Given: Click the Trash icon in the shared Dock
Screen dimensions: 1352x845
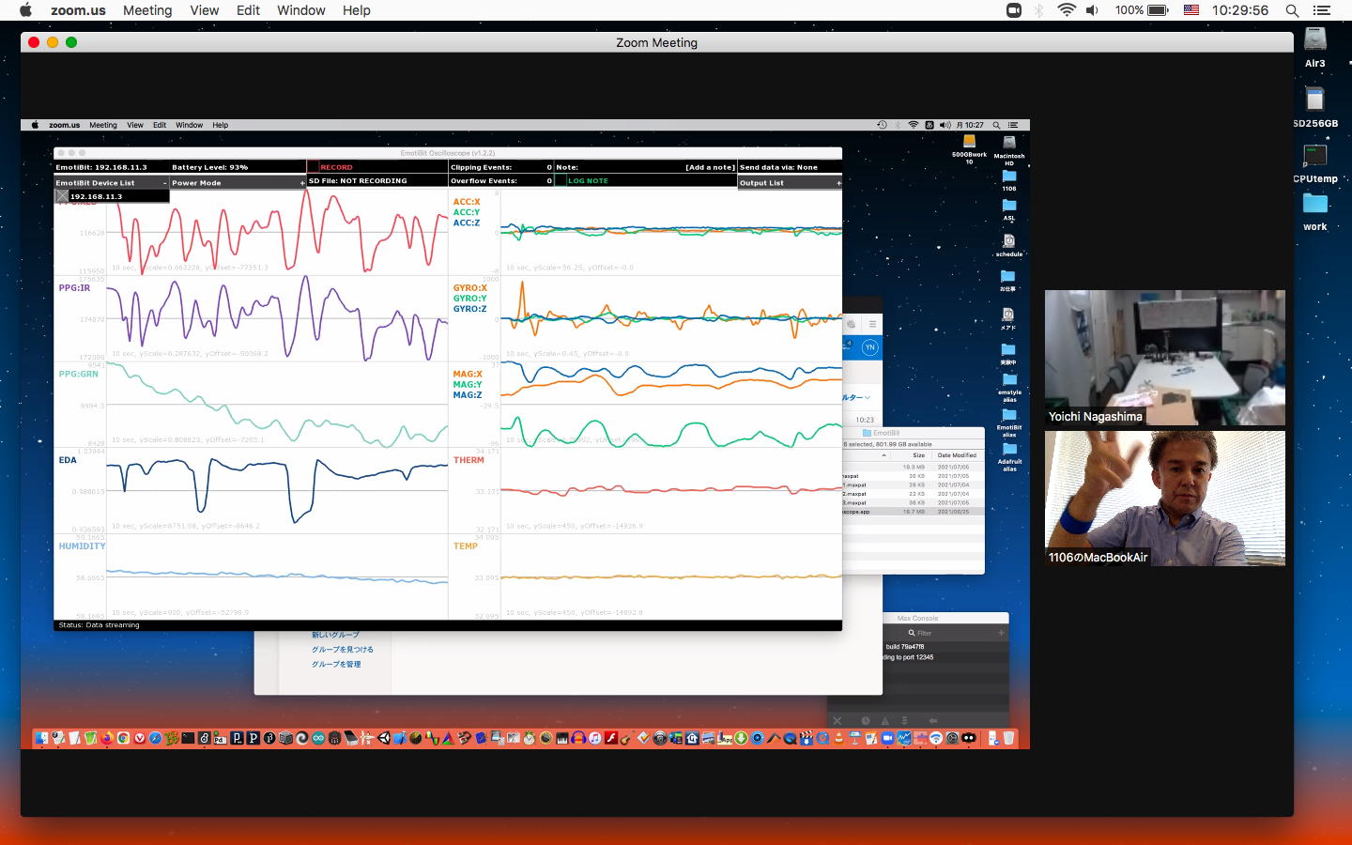Looking at the screenshot, I should coord(1008,738).
